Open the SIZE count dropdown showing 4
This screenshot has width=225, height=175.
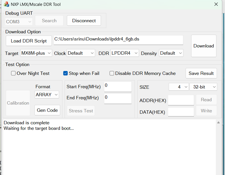pos(179,87)
